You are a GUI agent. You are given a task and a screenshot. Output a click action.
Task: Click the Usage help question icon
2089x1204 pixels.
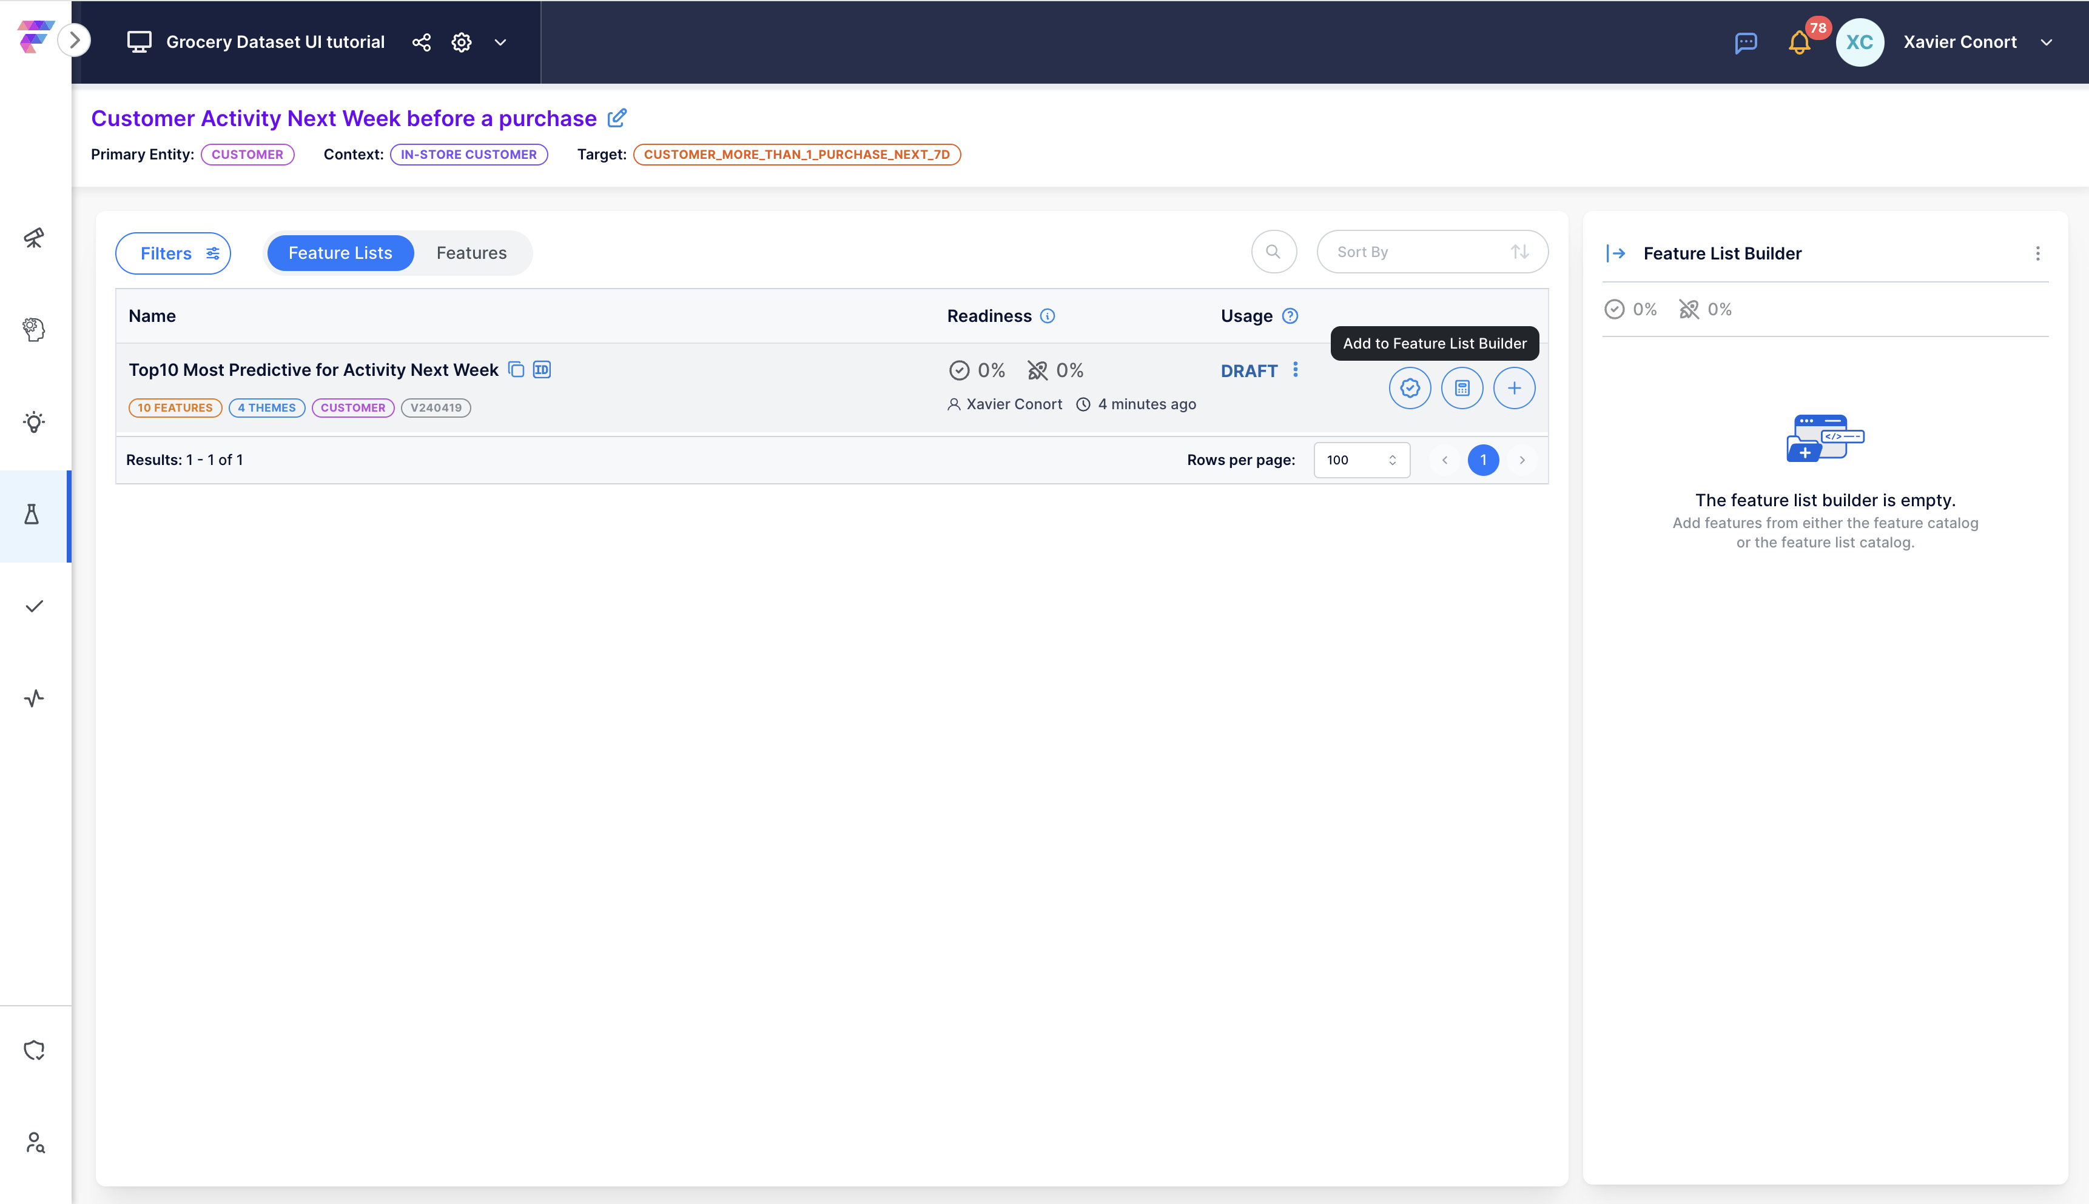point(1290,316)
